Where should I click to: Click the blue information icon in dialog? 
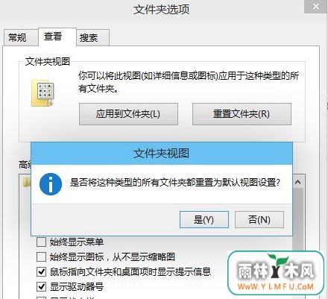tap(51, 184)
